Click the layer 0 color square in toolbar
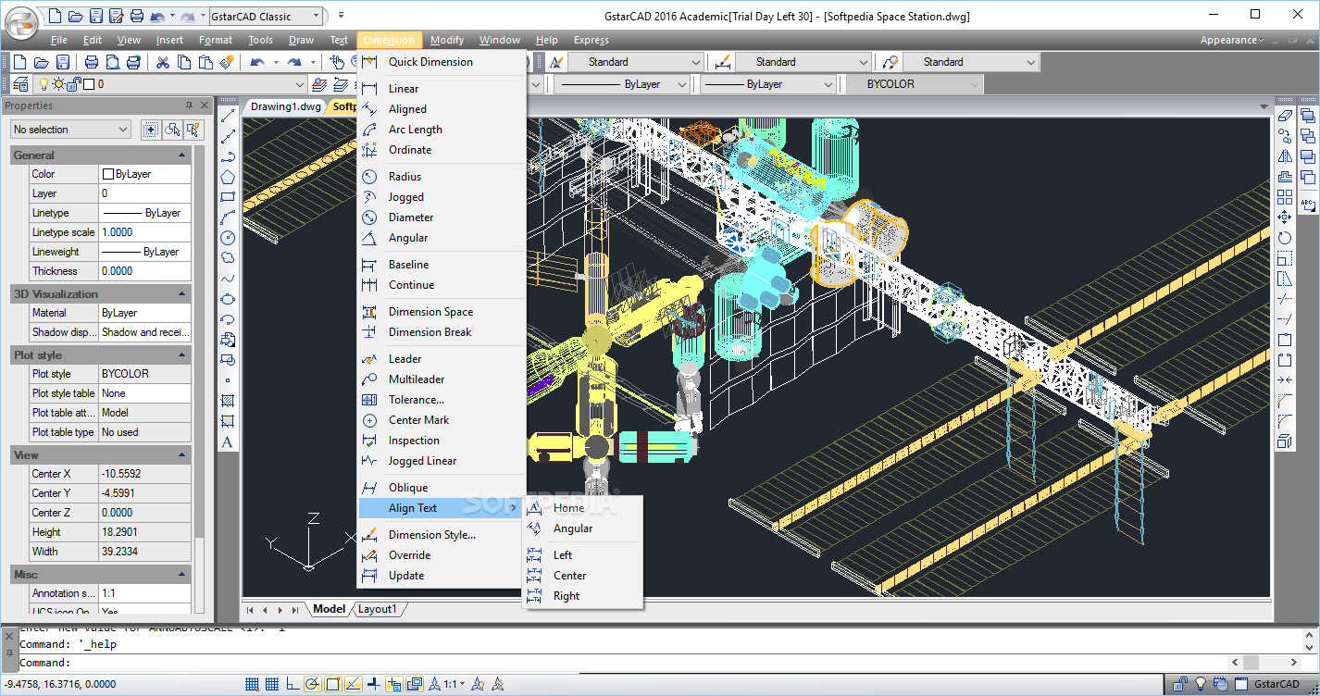The height and width of the screenshot is (696, 1320). pos(89,84)
